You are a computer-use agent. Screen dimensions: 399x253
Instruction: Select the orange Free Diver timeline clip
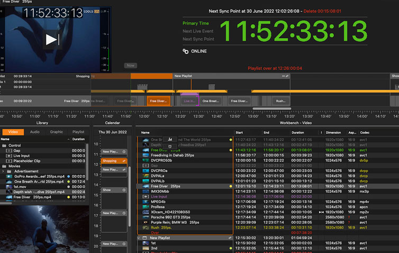(159, 101)
